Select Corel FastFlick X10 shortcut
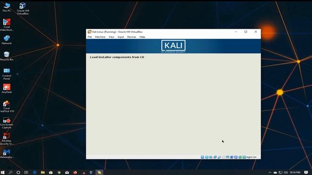Screen dimensions: 312x175 click(x=6, y=106)
